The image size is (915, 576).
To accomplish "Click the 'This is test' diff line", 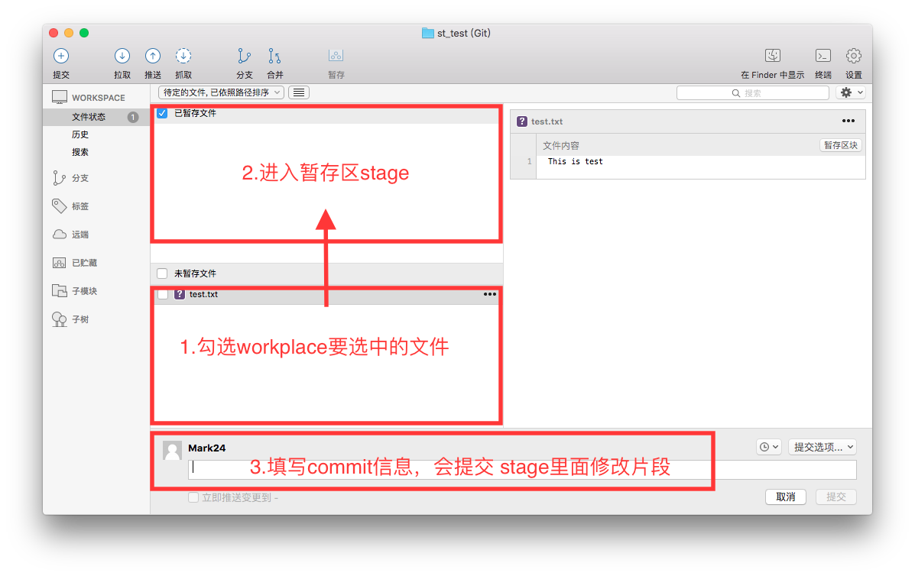I will tap(575, 161).
